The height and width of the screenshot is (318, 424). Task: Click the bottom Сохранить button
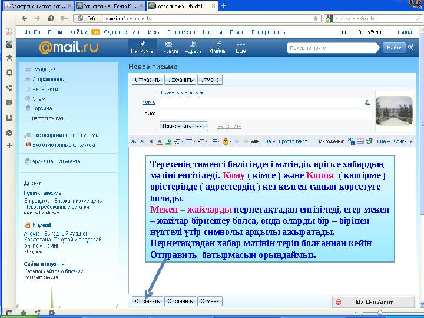[x=180, y=301]
